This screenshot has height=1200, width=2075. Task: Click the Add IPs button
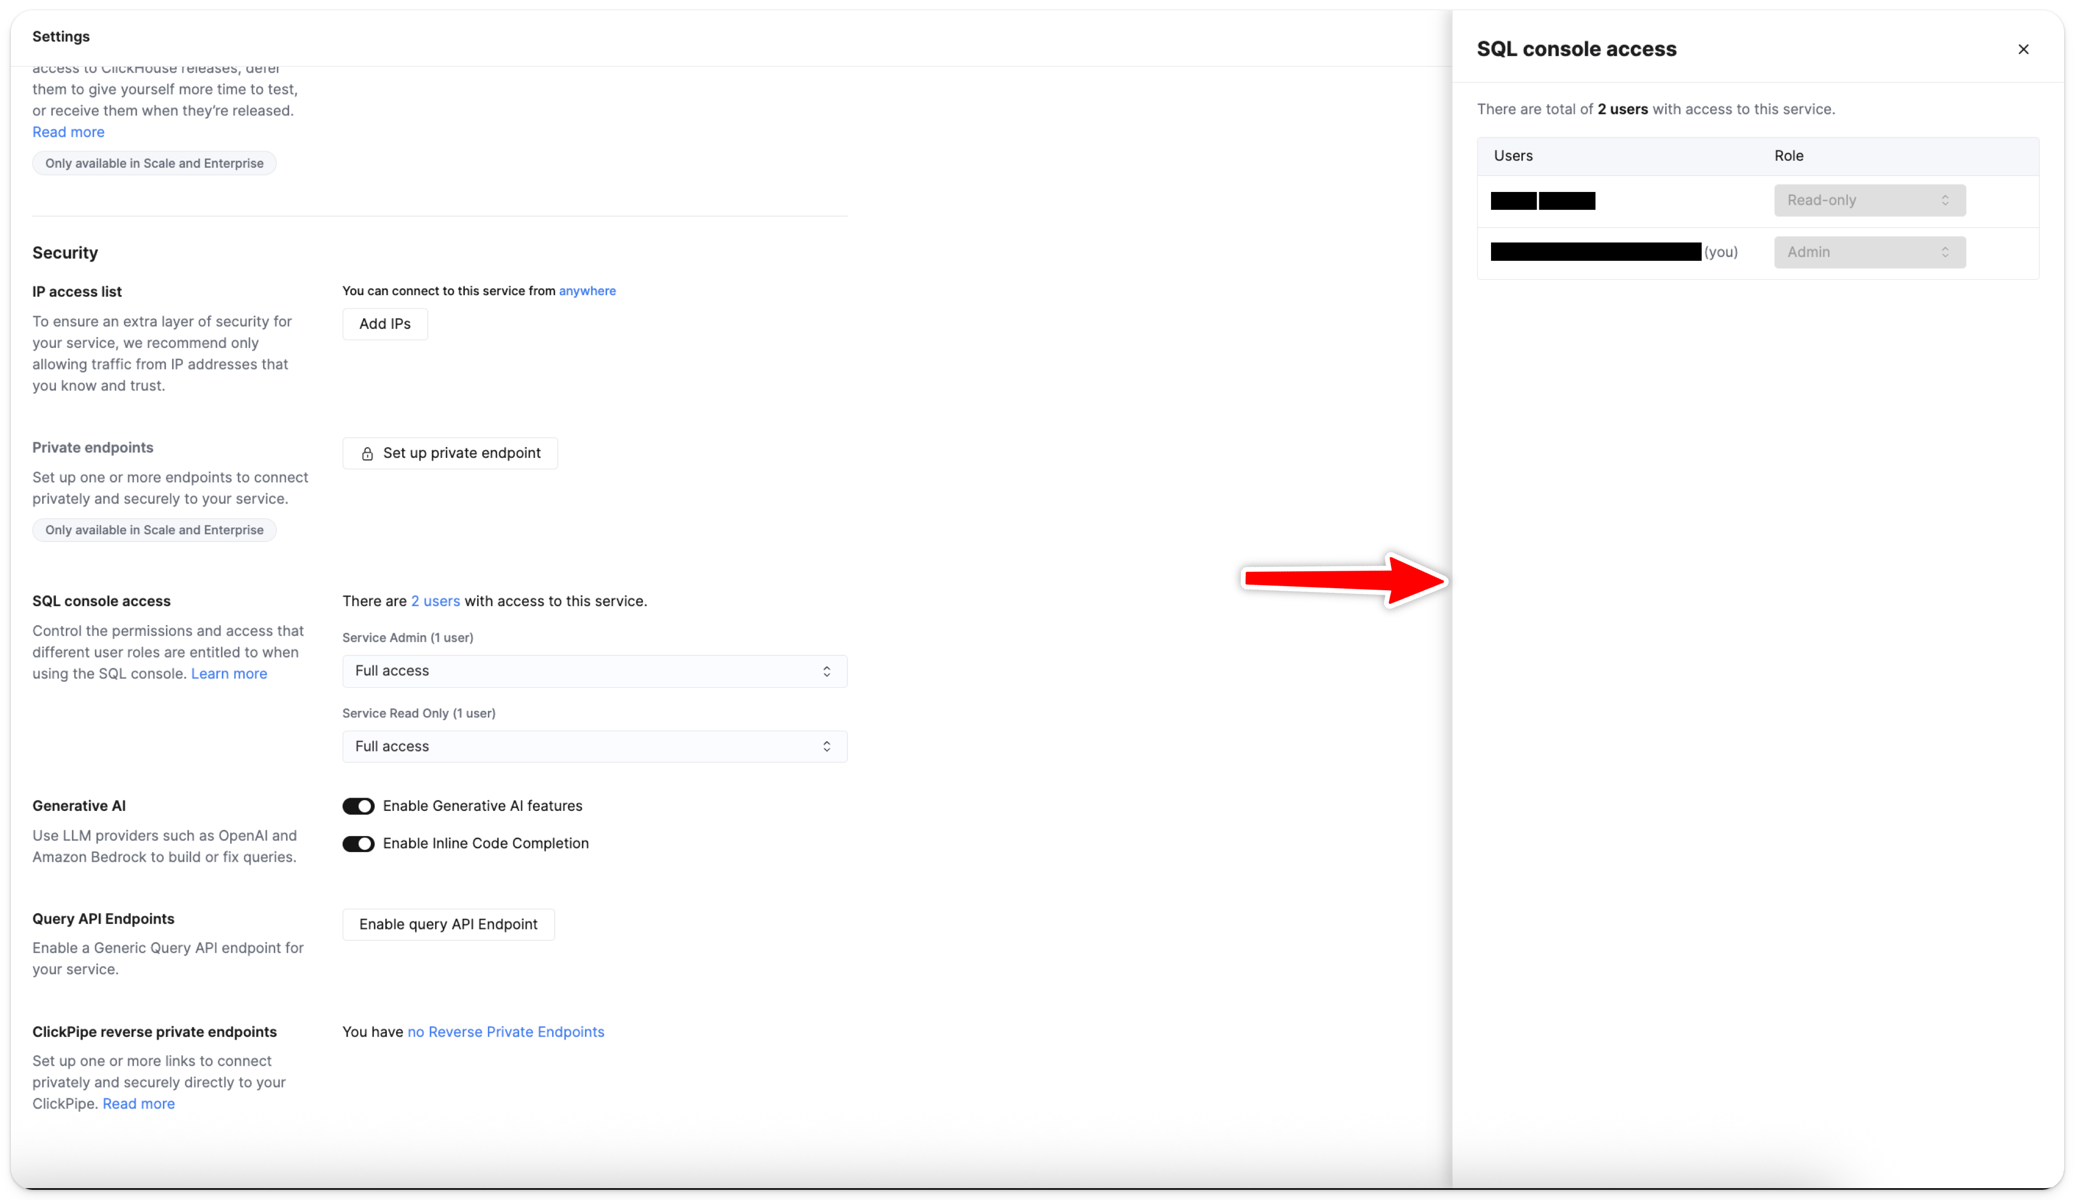pos(385,324)
